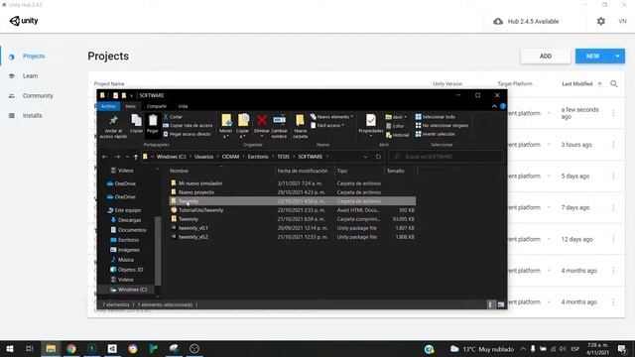Click Cambiar nombre rename icon

[x=279, y=126]
